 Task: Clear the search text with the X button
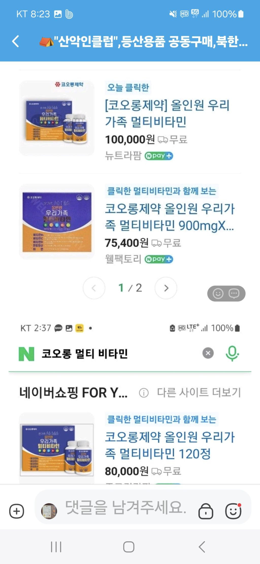(x=208, y=353)
